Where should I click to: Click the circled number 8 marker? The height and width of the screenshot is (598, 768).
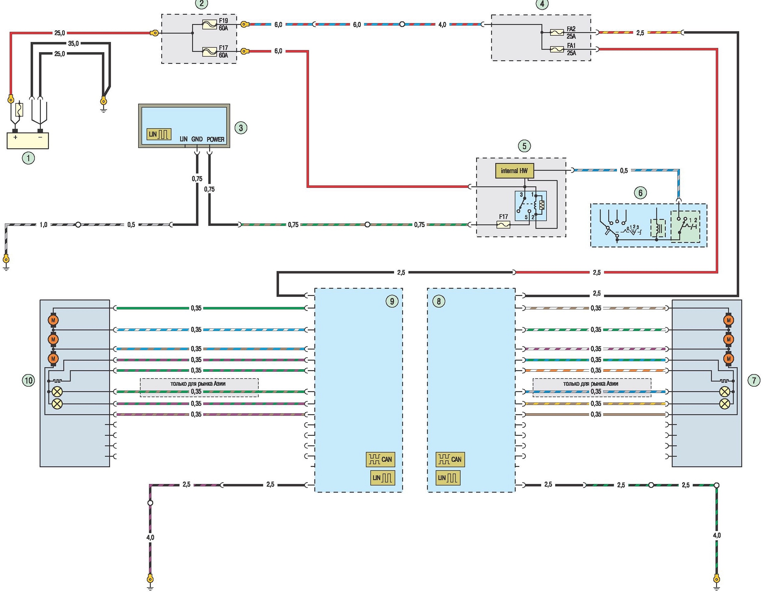pyautogui.click(x=438, y=301)
